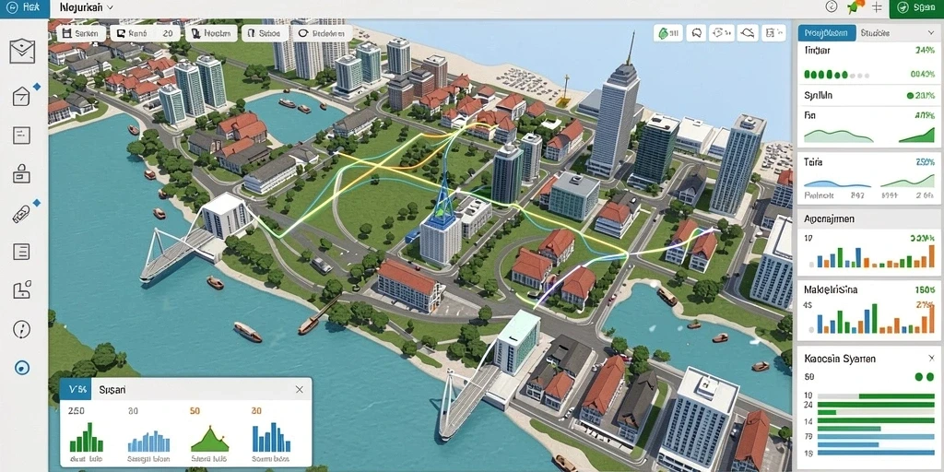The image size is (944, 472).
Task: Open the compass circle icon in sidebar
Action: [x=21, y=329]
